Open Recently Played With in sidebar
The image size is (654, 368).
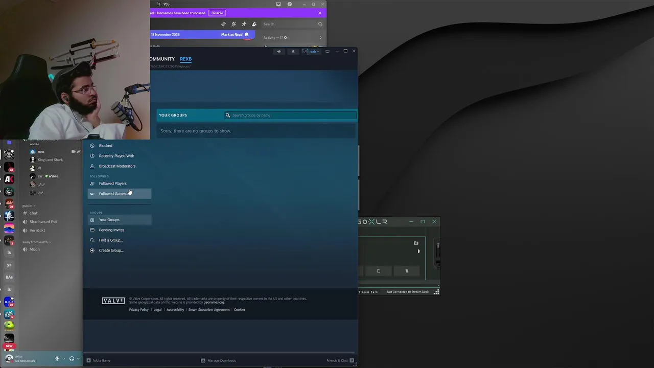point(119,156)
